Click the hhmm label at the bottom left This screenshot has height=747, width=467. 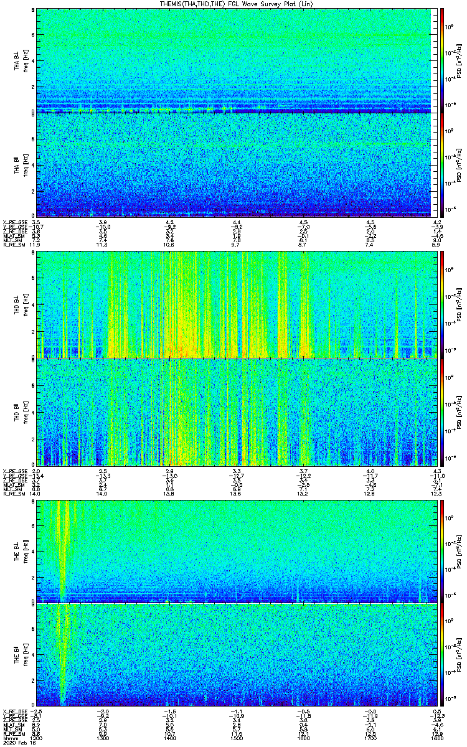coord(9,738)
